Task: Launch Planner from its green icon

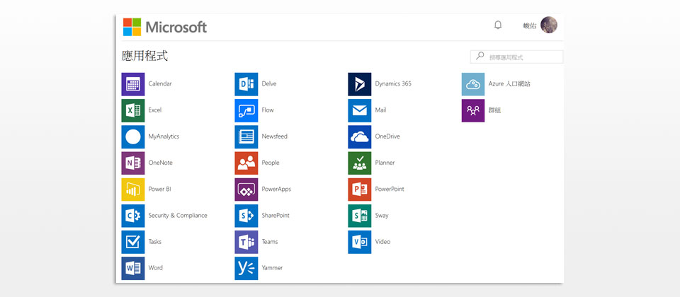Action: coord(360,163)
